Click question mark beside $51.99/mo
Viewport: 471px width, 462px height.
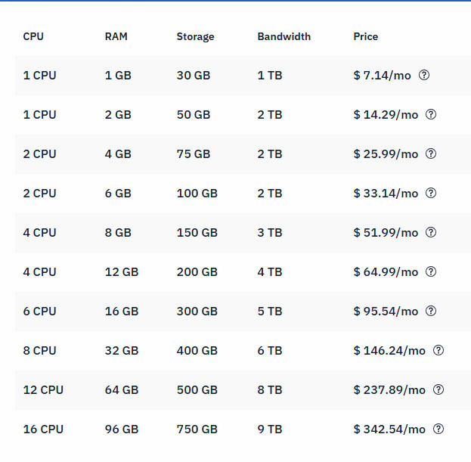(431, 233)
